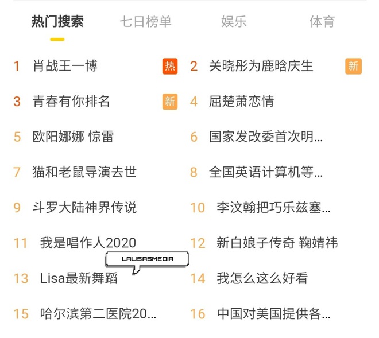Switch to the 七日榜单 tab
The width and height of the screenshot is (379, 338).
click(x=146, y=21)
